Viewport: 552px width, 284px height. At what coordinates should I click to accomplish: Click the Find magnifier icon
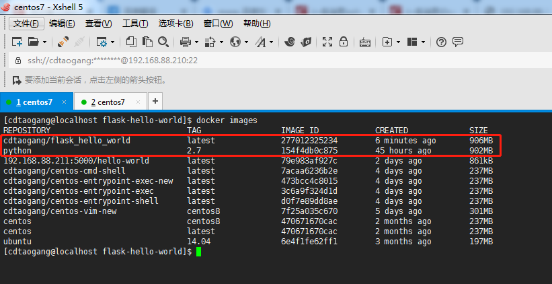(x=163, y=42)
